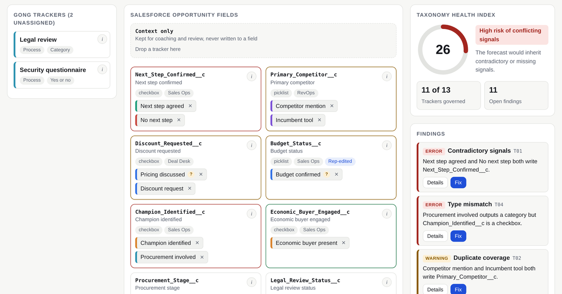Select the Security questionnaire tracker card
Viewport: 562px width, 294px height.
(x=62, y=75)
